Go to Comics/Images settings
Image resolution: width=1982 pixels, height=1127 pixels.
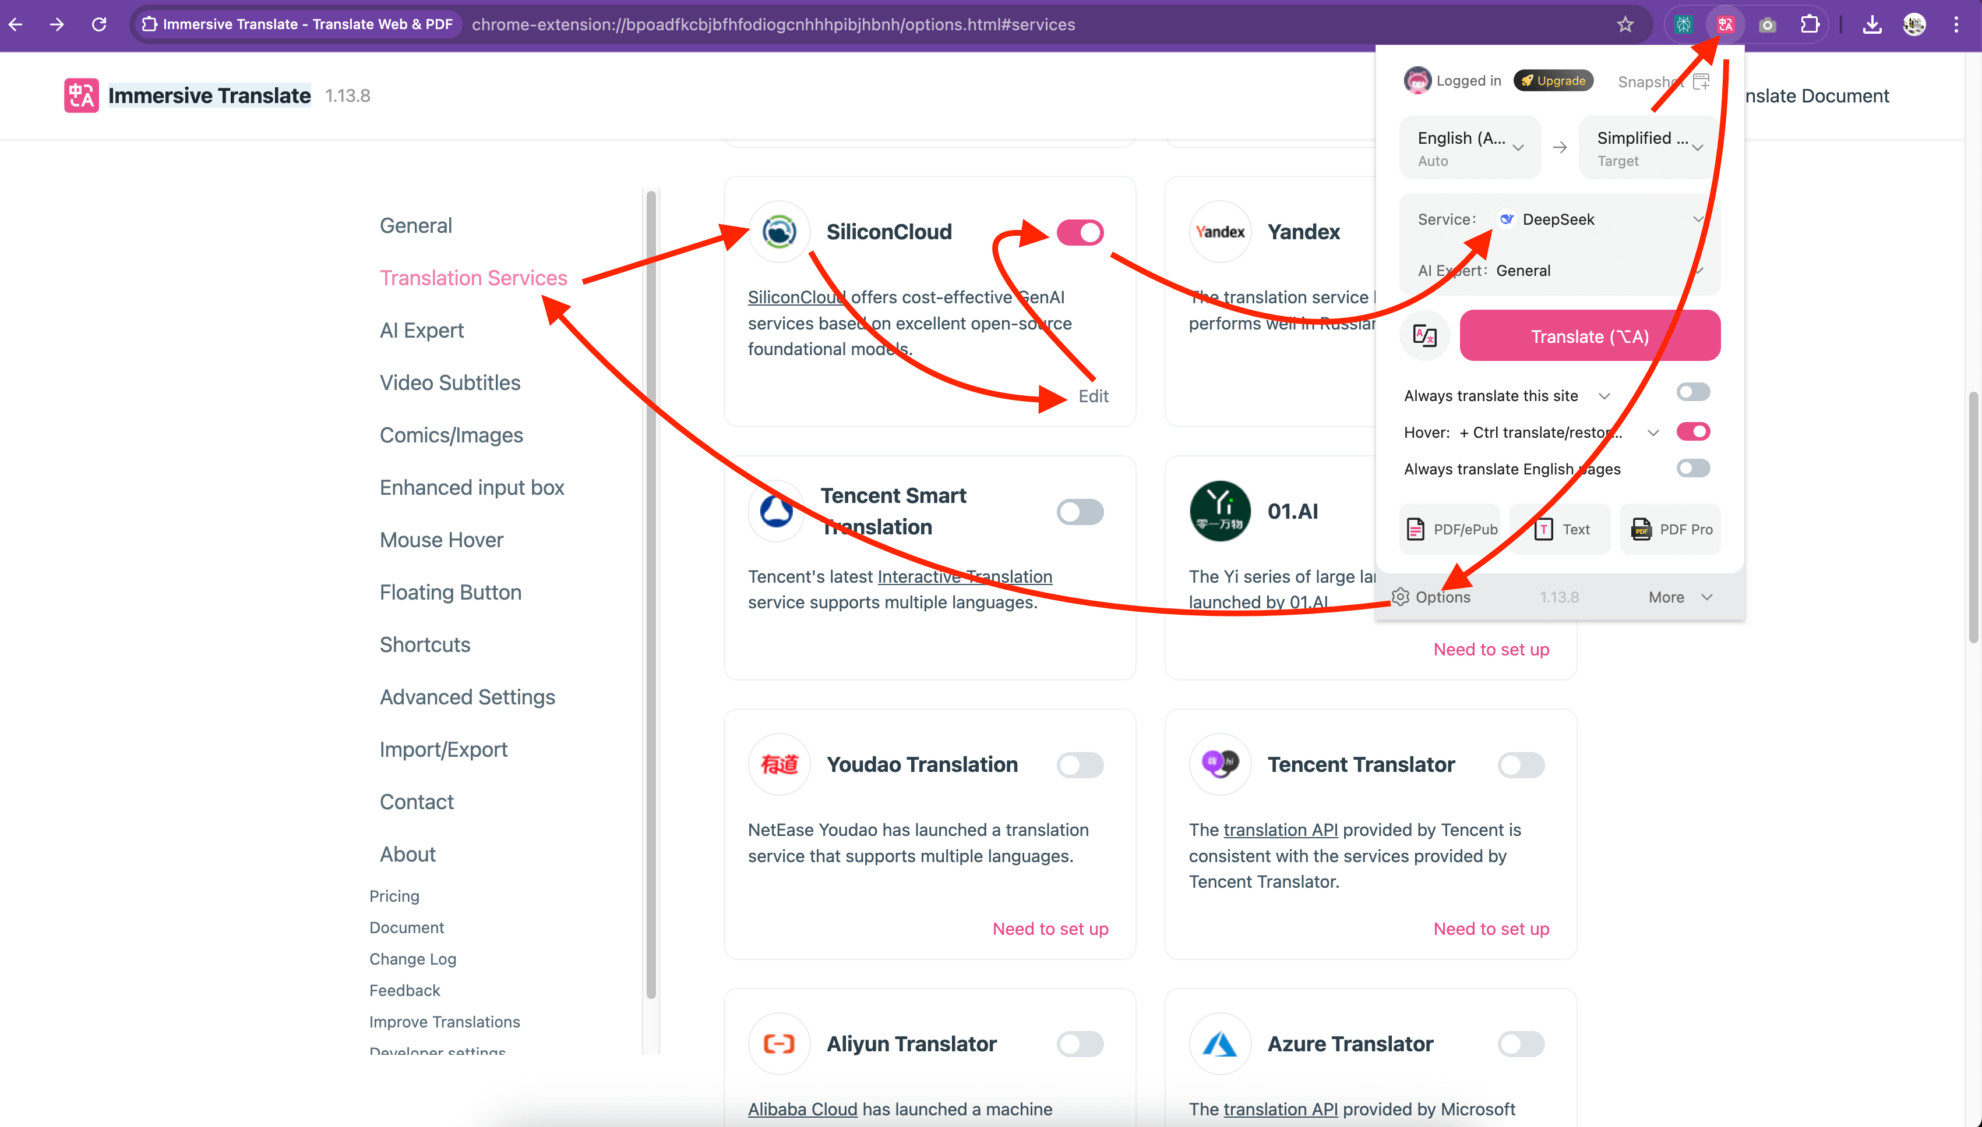coord(451,435)
